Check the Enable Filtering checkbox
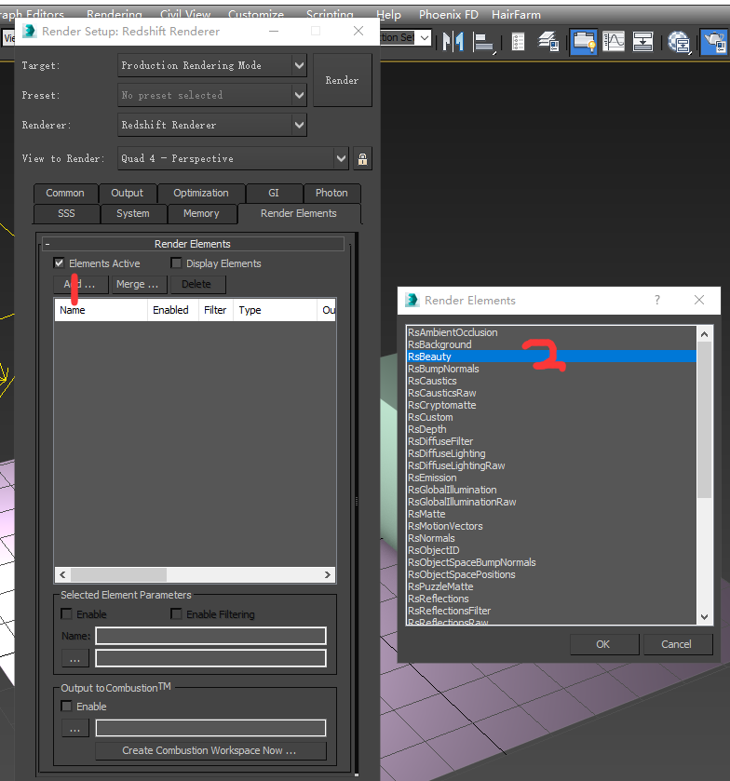The height and width of the screenshot is (781, 730). (176, 613)
